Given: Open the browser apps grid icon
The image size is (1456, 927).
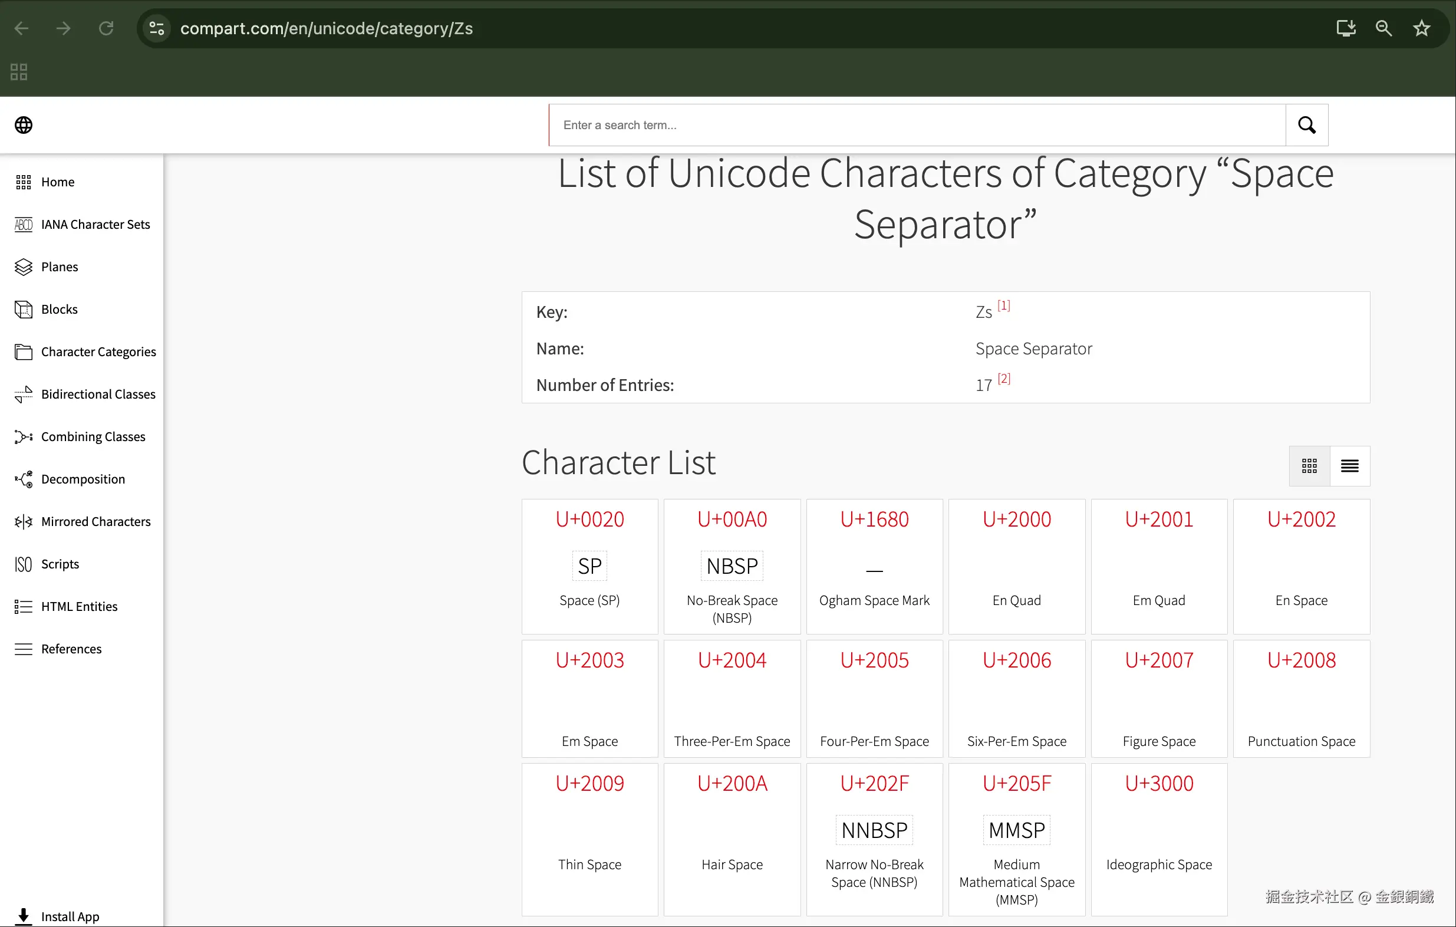Looking at the screenshot, I should click(x=19, y=72).
